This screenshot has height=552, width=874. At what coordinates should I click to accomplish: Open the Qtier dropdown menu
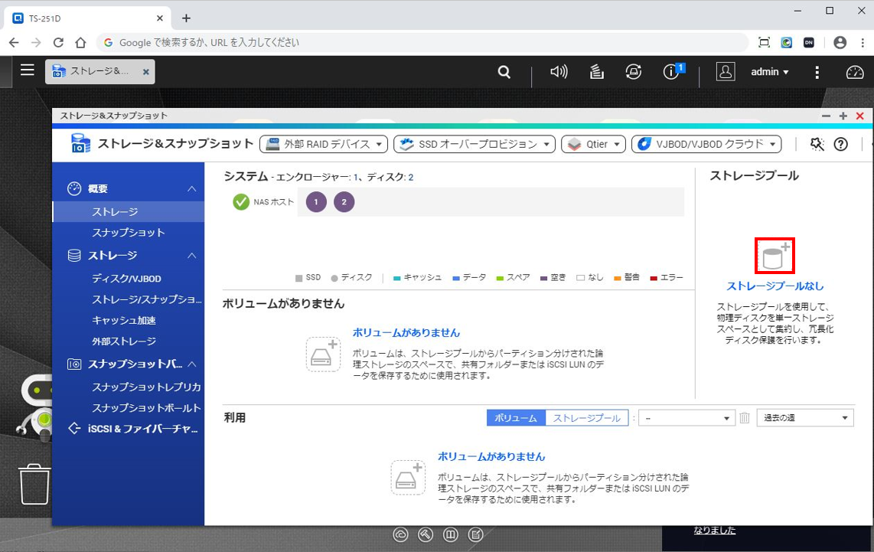[593, 144]
